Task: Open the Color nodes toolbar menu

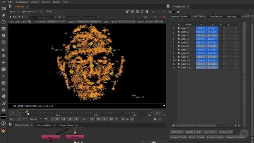Action: [4, 35]
